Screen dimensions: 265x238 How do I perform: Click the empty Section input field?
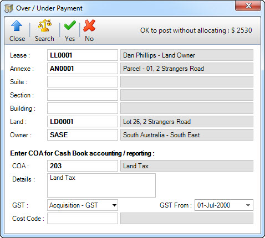pos(83,95)
